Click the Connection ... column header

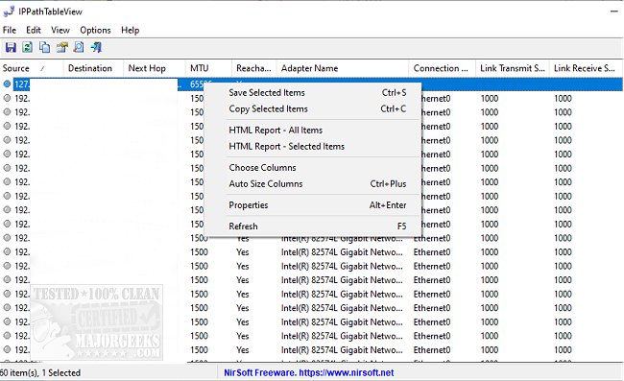443,68
